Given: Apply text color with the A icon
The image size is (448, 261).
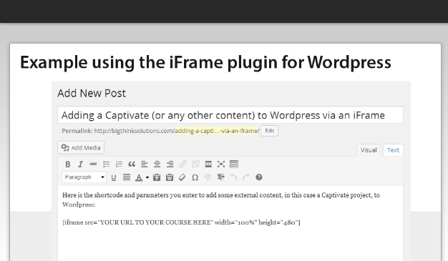Looking at the screenshot, I should (139, 177).
